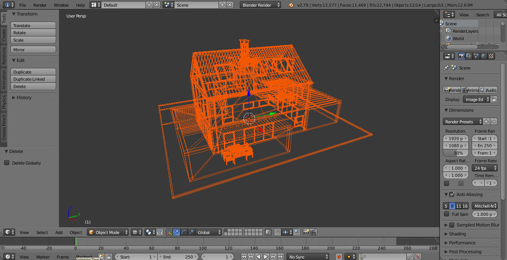
Task: Play the animation forward
Action: pyautogui.click(x=266, y=257)
